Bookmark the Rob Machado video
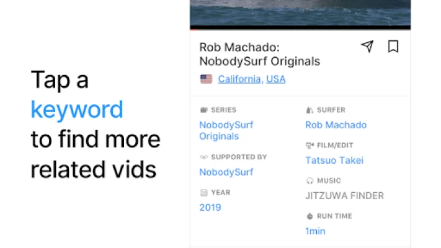Image resolution: width=441 pixels, height=248 pixels. point(393,46)
